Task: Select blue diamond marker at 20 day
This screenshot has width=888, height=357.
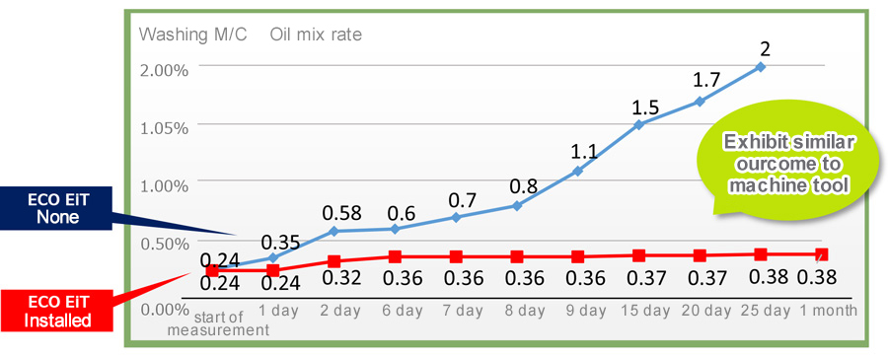Action: (x=700, y=102)
